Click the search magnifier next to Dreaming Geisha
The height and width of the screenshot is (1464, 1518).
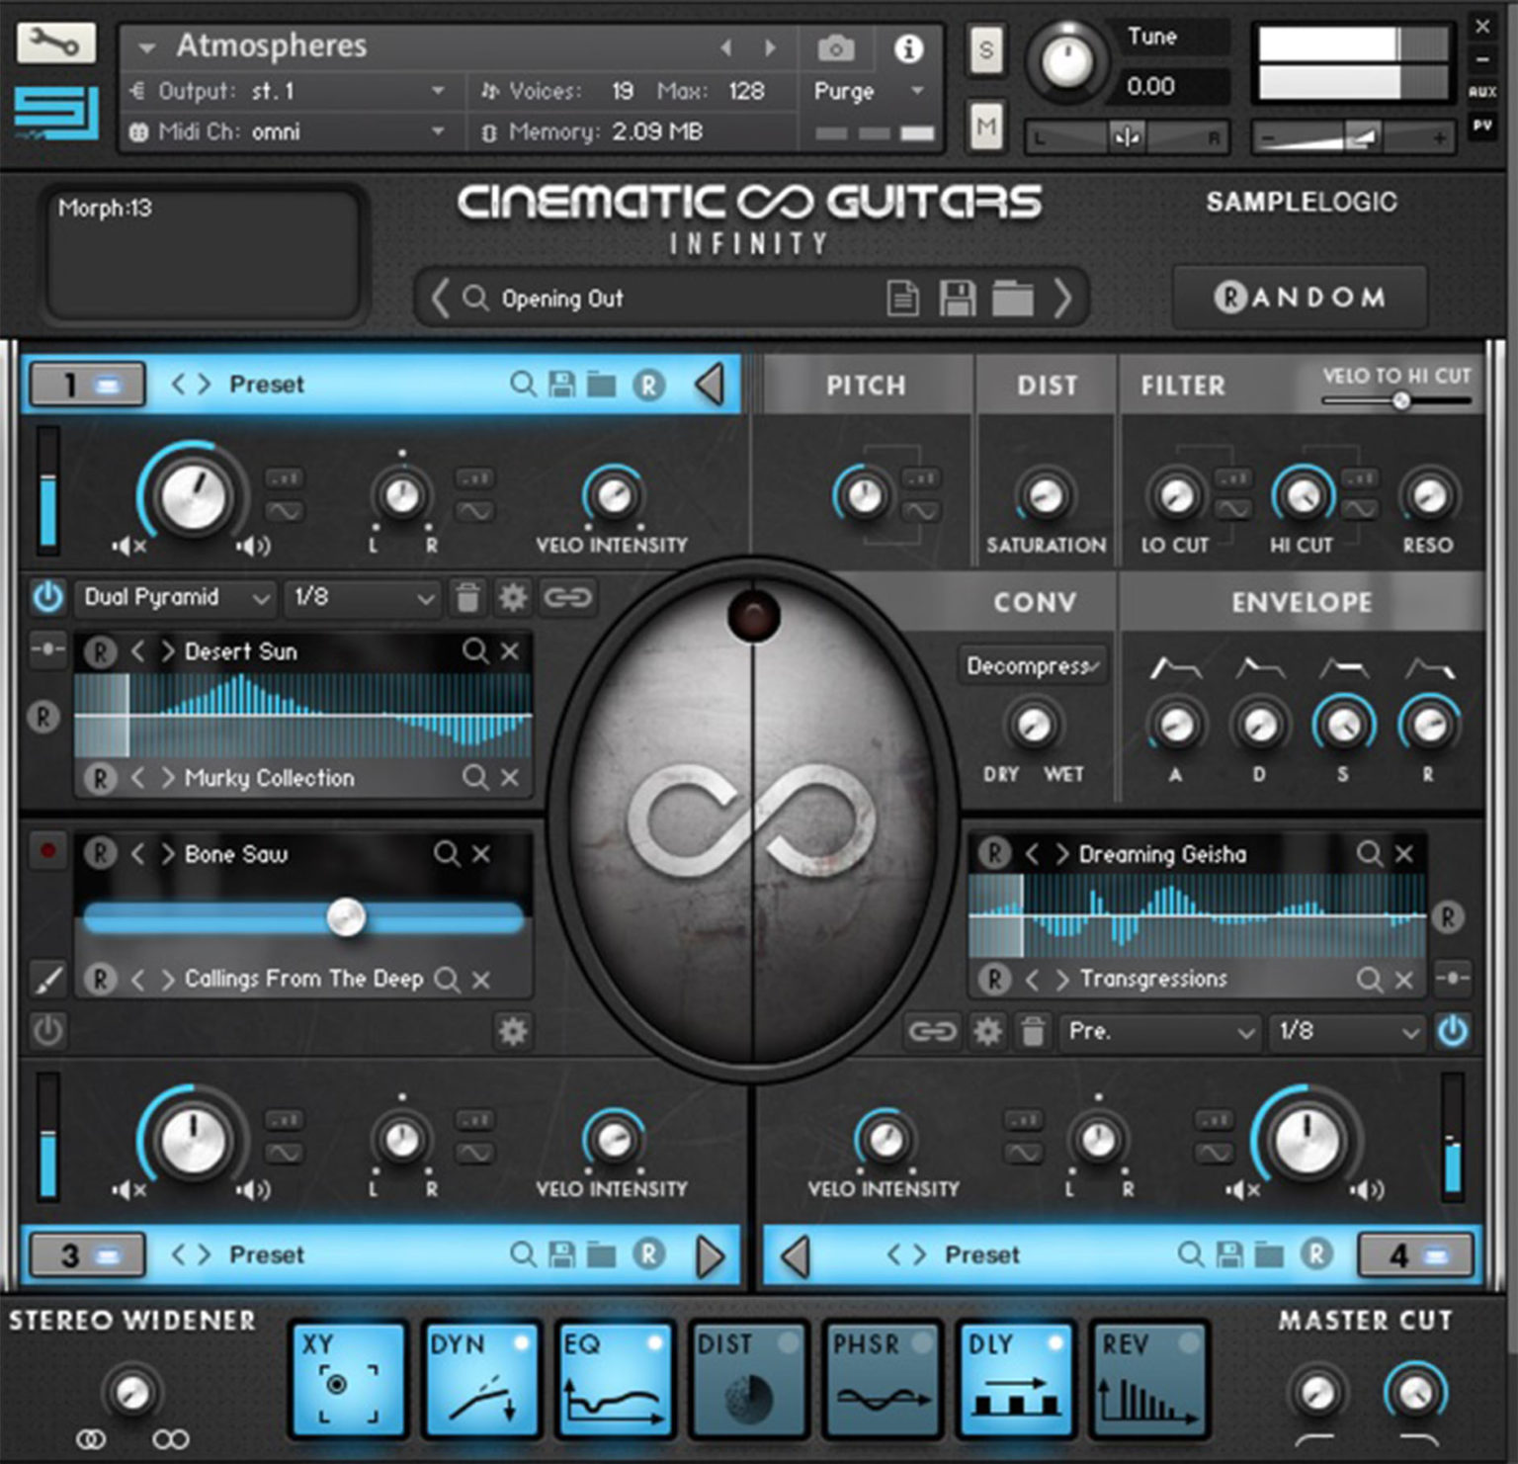coord(1370,854)
